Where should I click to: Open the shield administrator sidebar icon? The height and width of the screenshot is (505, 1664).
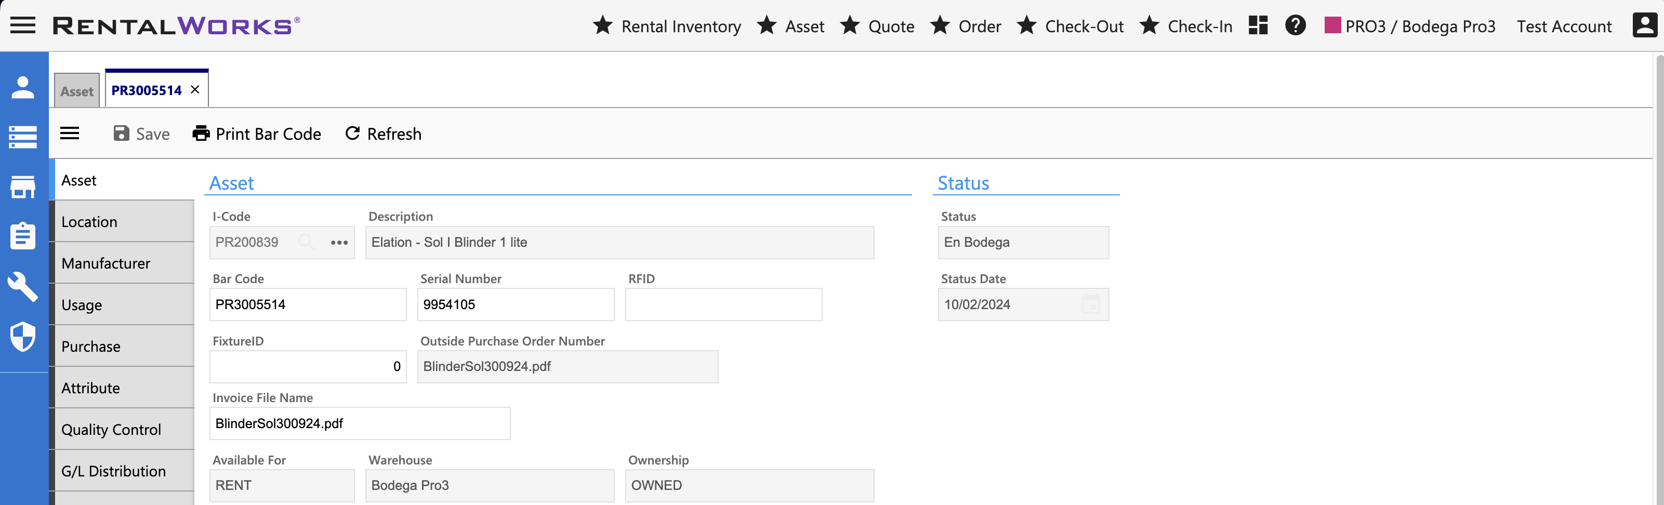point(23,337)
